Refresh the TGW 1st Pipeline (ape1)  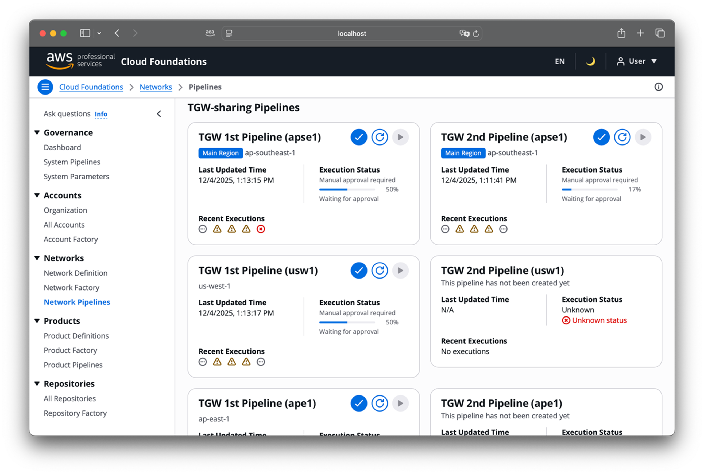[380, 403]
